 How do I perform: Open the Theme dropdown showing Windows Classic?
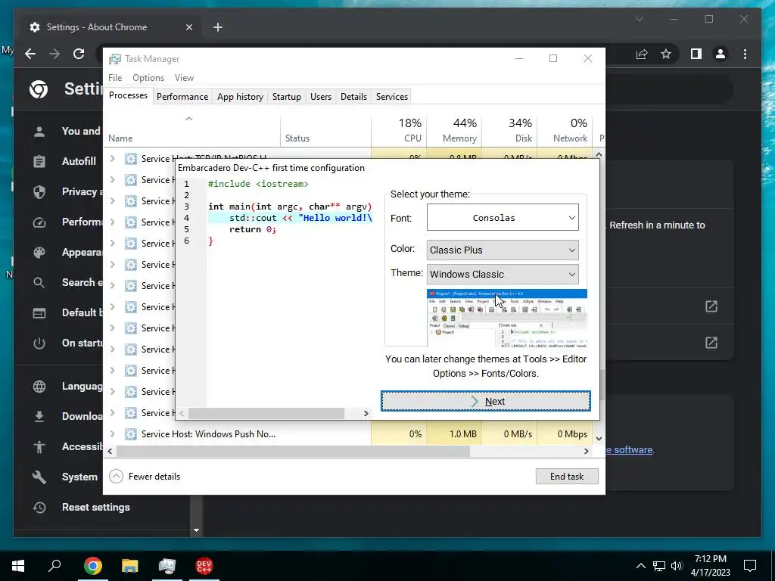(503, 274)
